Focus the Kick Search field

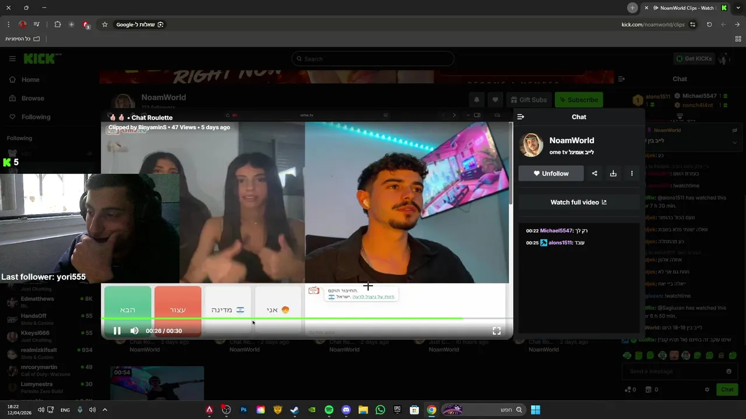pyautogui.click(x=373, y=59)
